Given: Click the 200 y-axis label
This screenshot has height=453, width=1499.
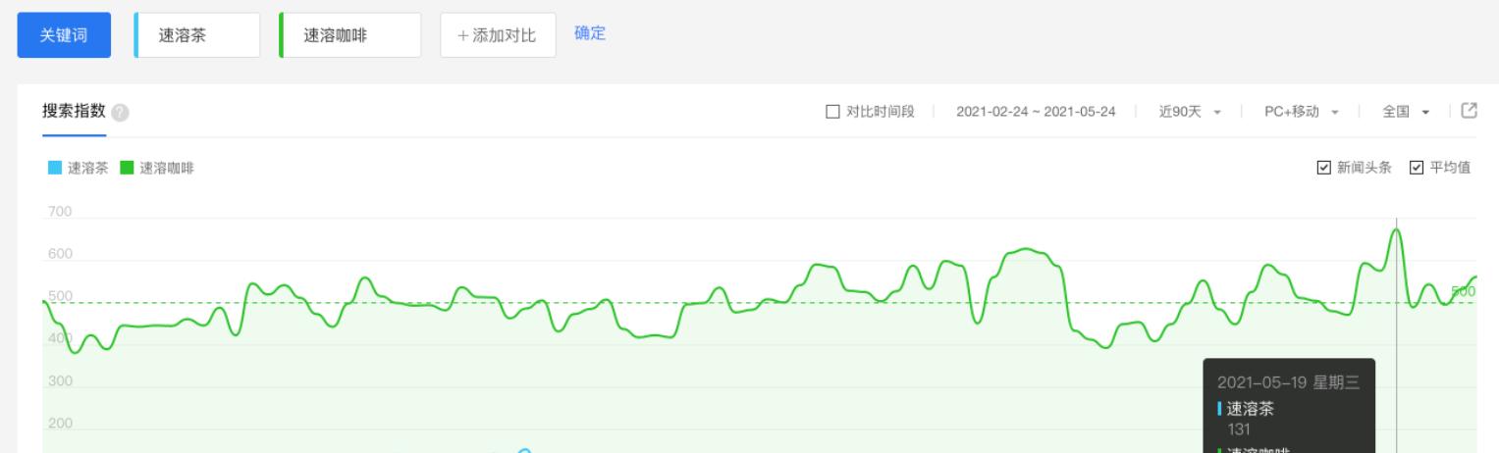Looking at the screenshot, I should coord(59,424).
